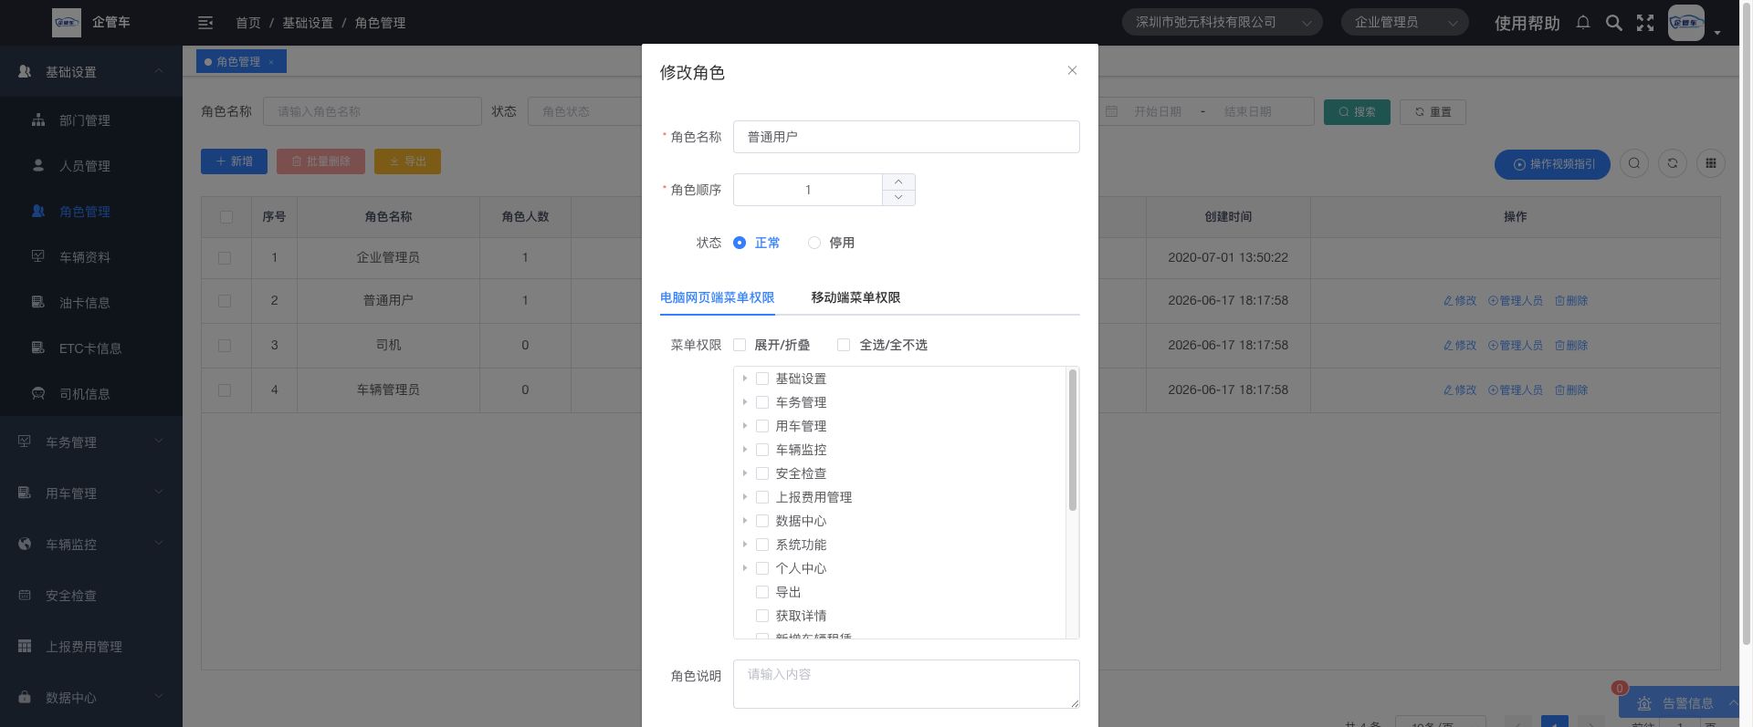
Task: Click 修改 link for 司机 row
Action: point(1460,345)
